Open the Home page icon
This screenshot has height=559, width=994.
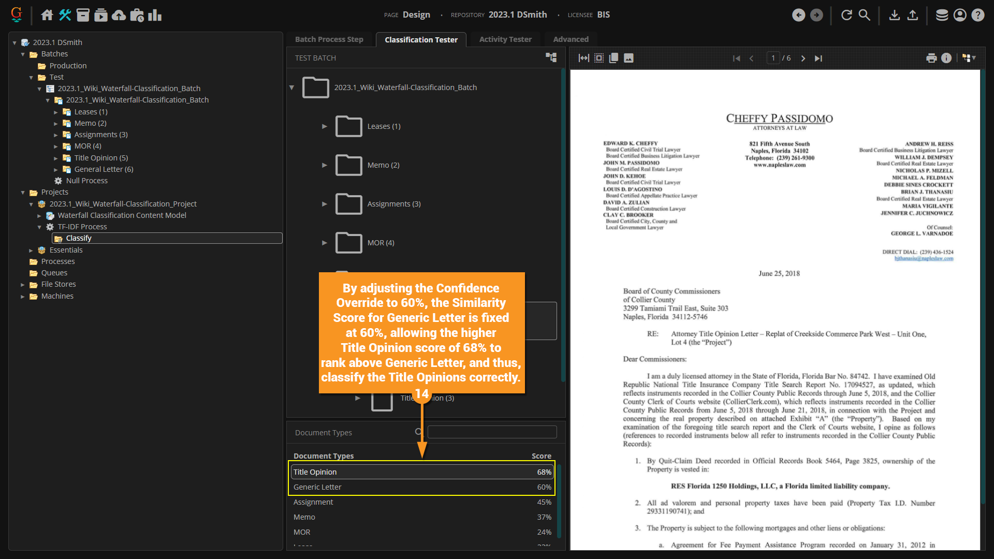(x=47, y=15)
